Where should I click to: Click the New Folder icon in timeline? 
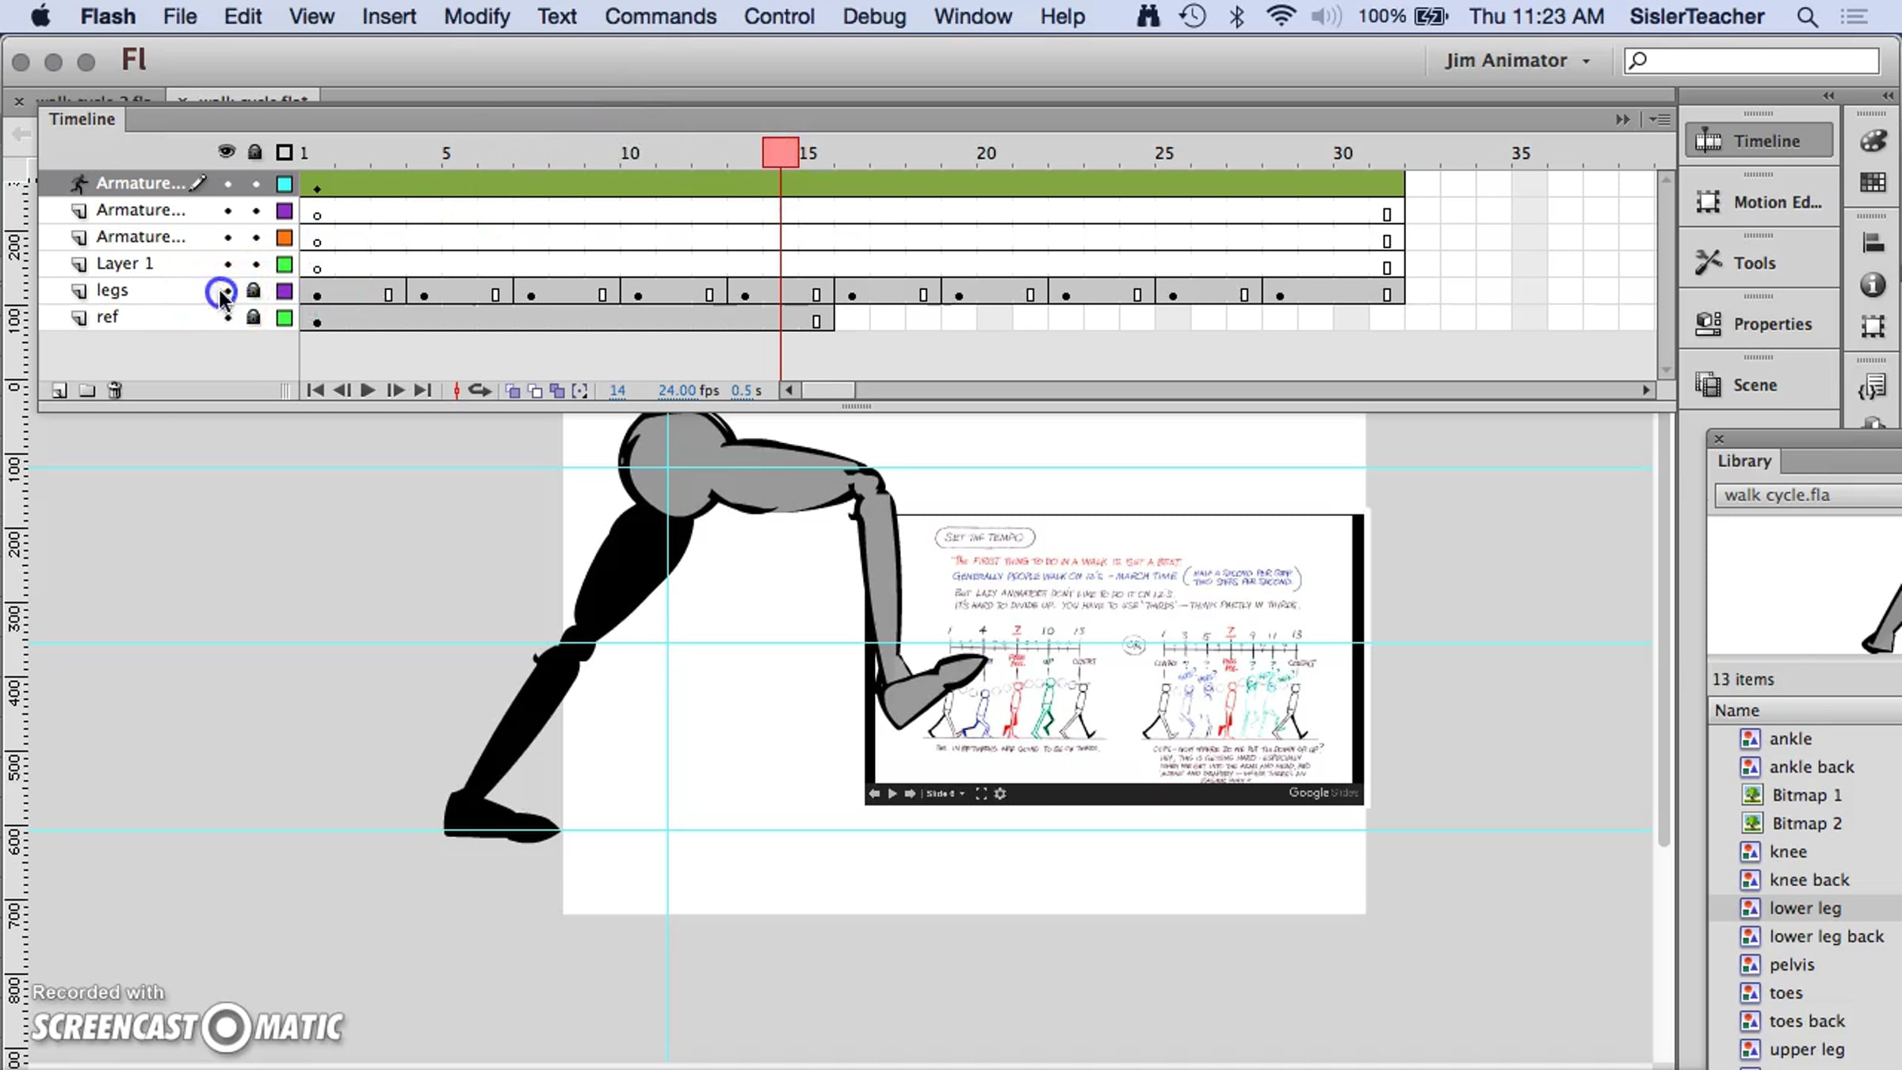(87, 391)
